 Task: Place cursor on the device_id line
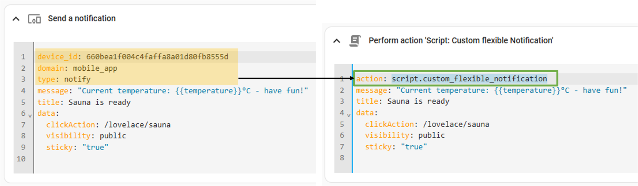(132, 57)
